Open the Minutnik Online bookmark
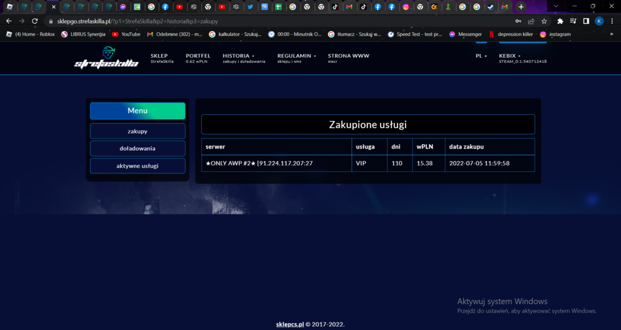 point(295,34)
